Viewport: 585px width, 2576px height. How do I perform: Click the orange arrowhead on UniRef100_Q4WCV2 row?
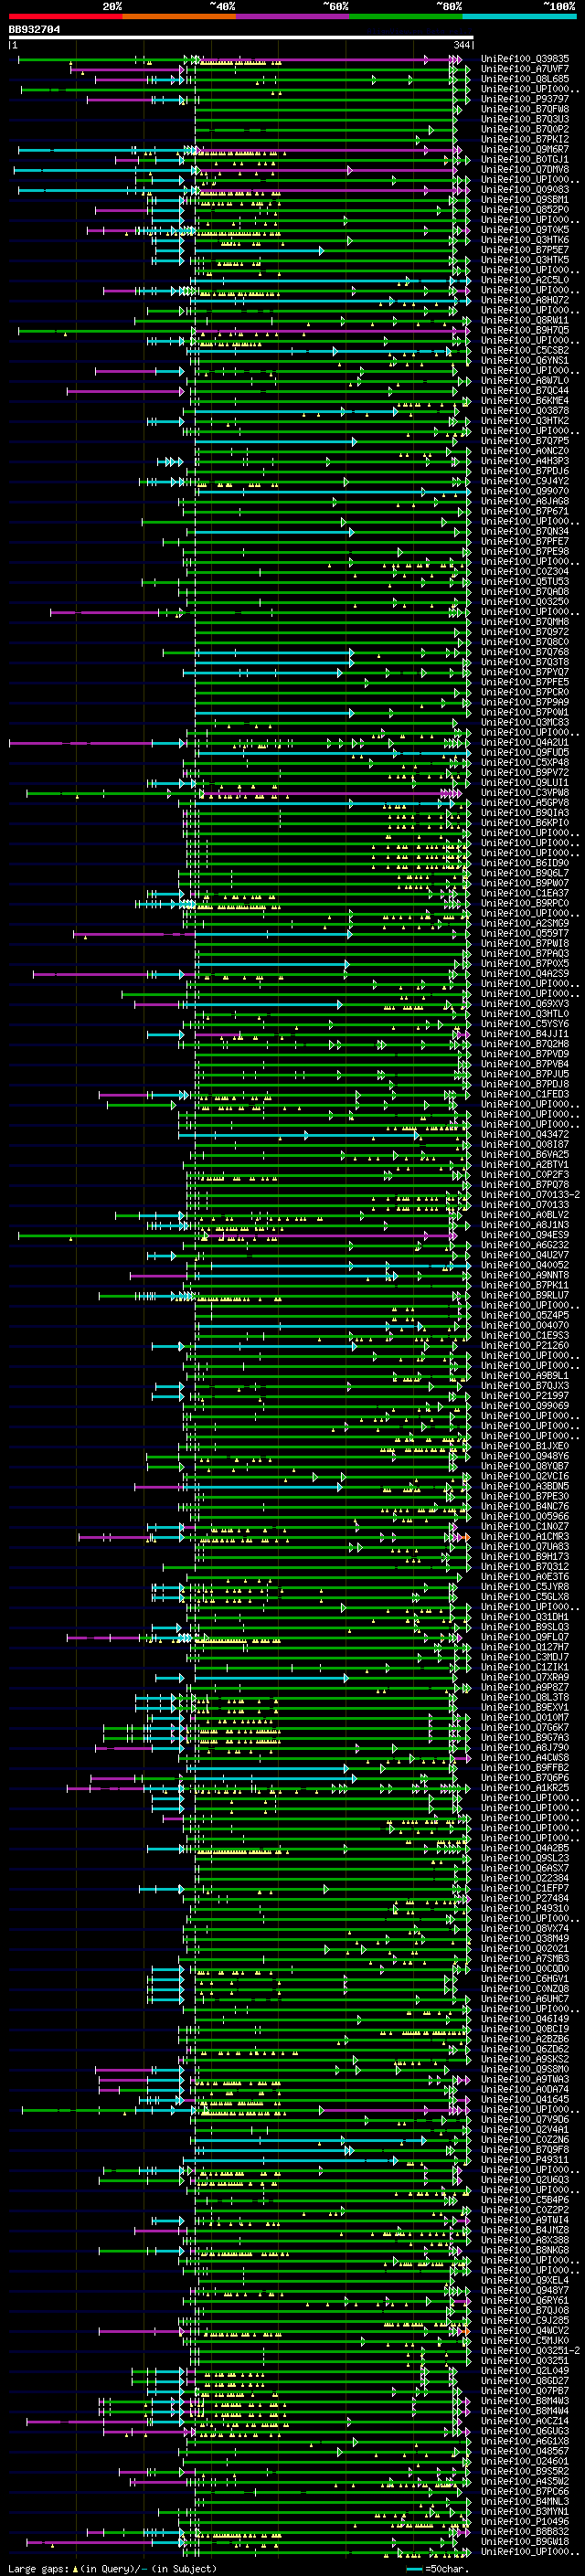(x=465, y=2331)
